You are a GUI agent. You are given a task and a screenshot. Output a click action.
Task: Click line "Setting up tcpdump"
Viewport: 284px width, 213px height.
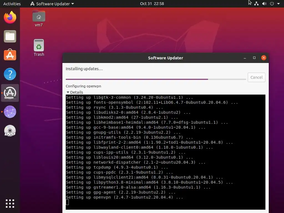pos(117,167)
